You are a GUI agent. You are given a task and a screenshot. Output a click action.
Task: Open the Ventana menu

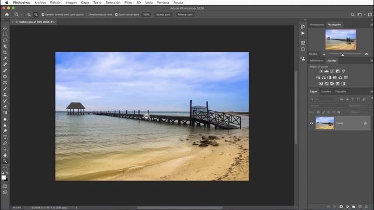tap(162, 2)
